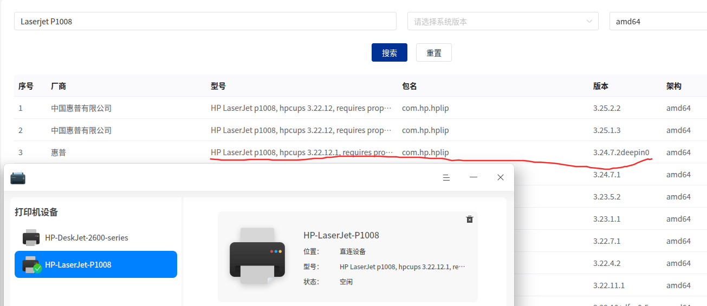The width and height of the screenshot is (707, 306).
Task: Click version 3.22.7.1 in the table
Action: coord(607,241)
